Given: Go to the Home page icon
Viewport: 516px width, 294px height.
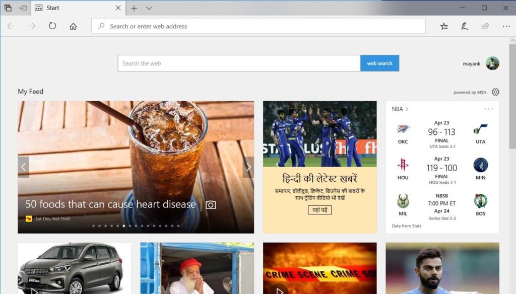Looking at the screenshot, I should click(73, 26).
